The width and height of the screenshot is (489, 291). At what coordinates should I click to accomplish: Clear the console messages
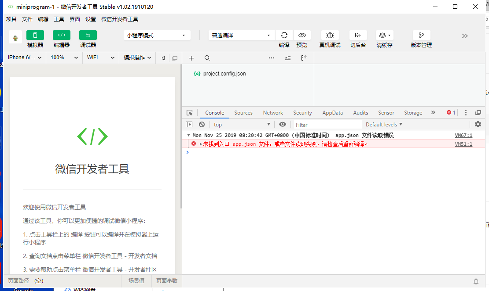click(202, 124)
